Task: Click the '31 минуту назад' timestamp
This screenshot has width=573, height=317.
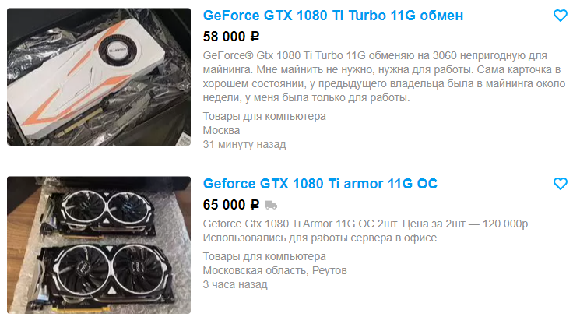Action: point(244,144)
